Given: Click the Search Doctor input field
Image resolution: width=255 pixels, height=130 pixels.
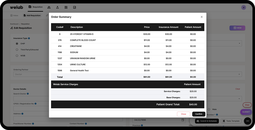Looking at the screenshot, I should 31,98.
